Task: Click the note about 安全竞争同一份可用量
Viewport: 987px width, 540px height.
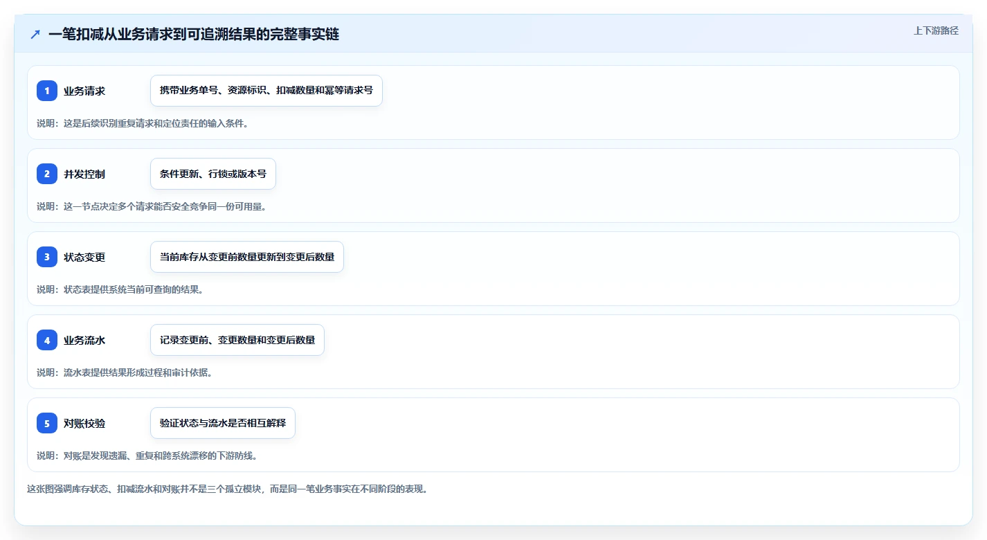Action: [152, 206]
